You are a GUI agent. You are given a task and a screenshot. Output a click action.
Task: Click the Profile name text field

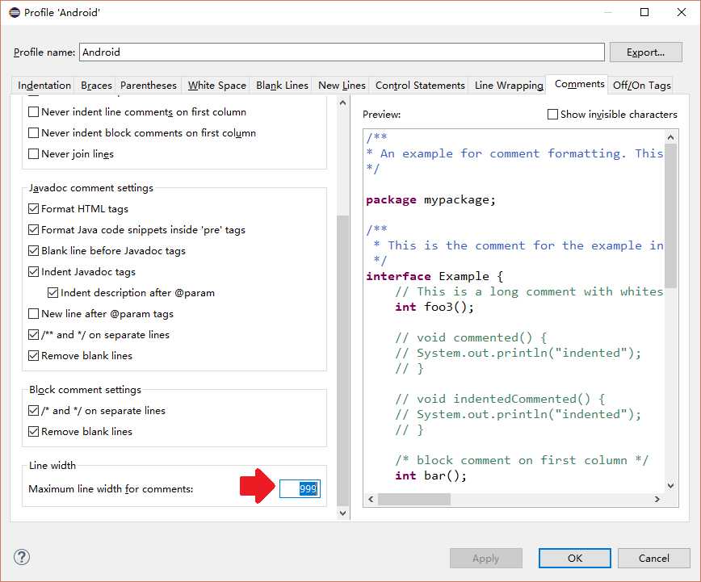pos(342,52)
